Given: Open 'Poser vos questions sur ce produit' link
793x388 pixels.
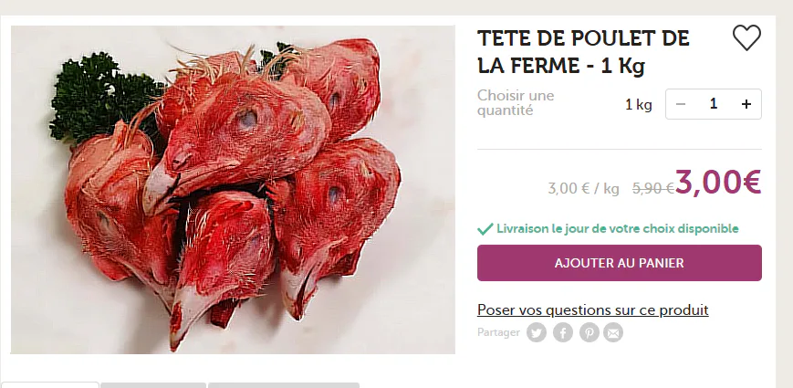Looking at the screenshot, I should [593, 309].
